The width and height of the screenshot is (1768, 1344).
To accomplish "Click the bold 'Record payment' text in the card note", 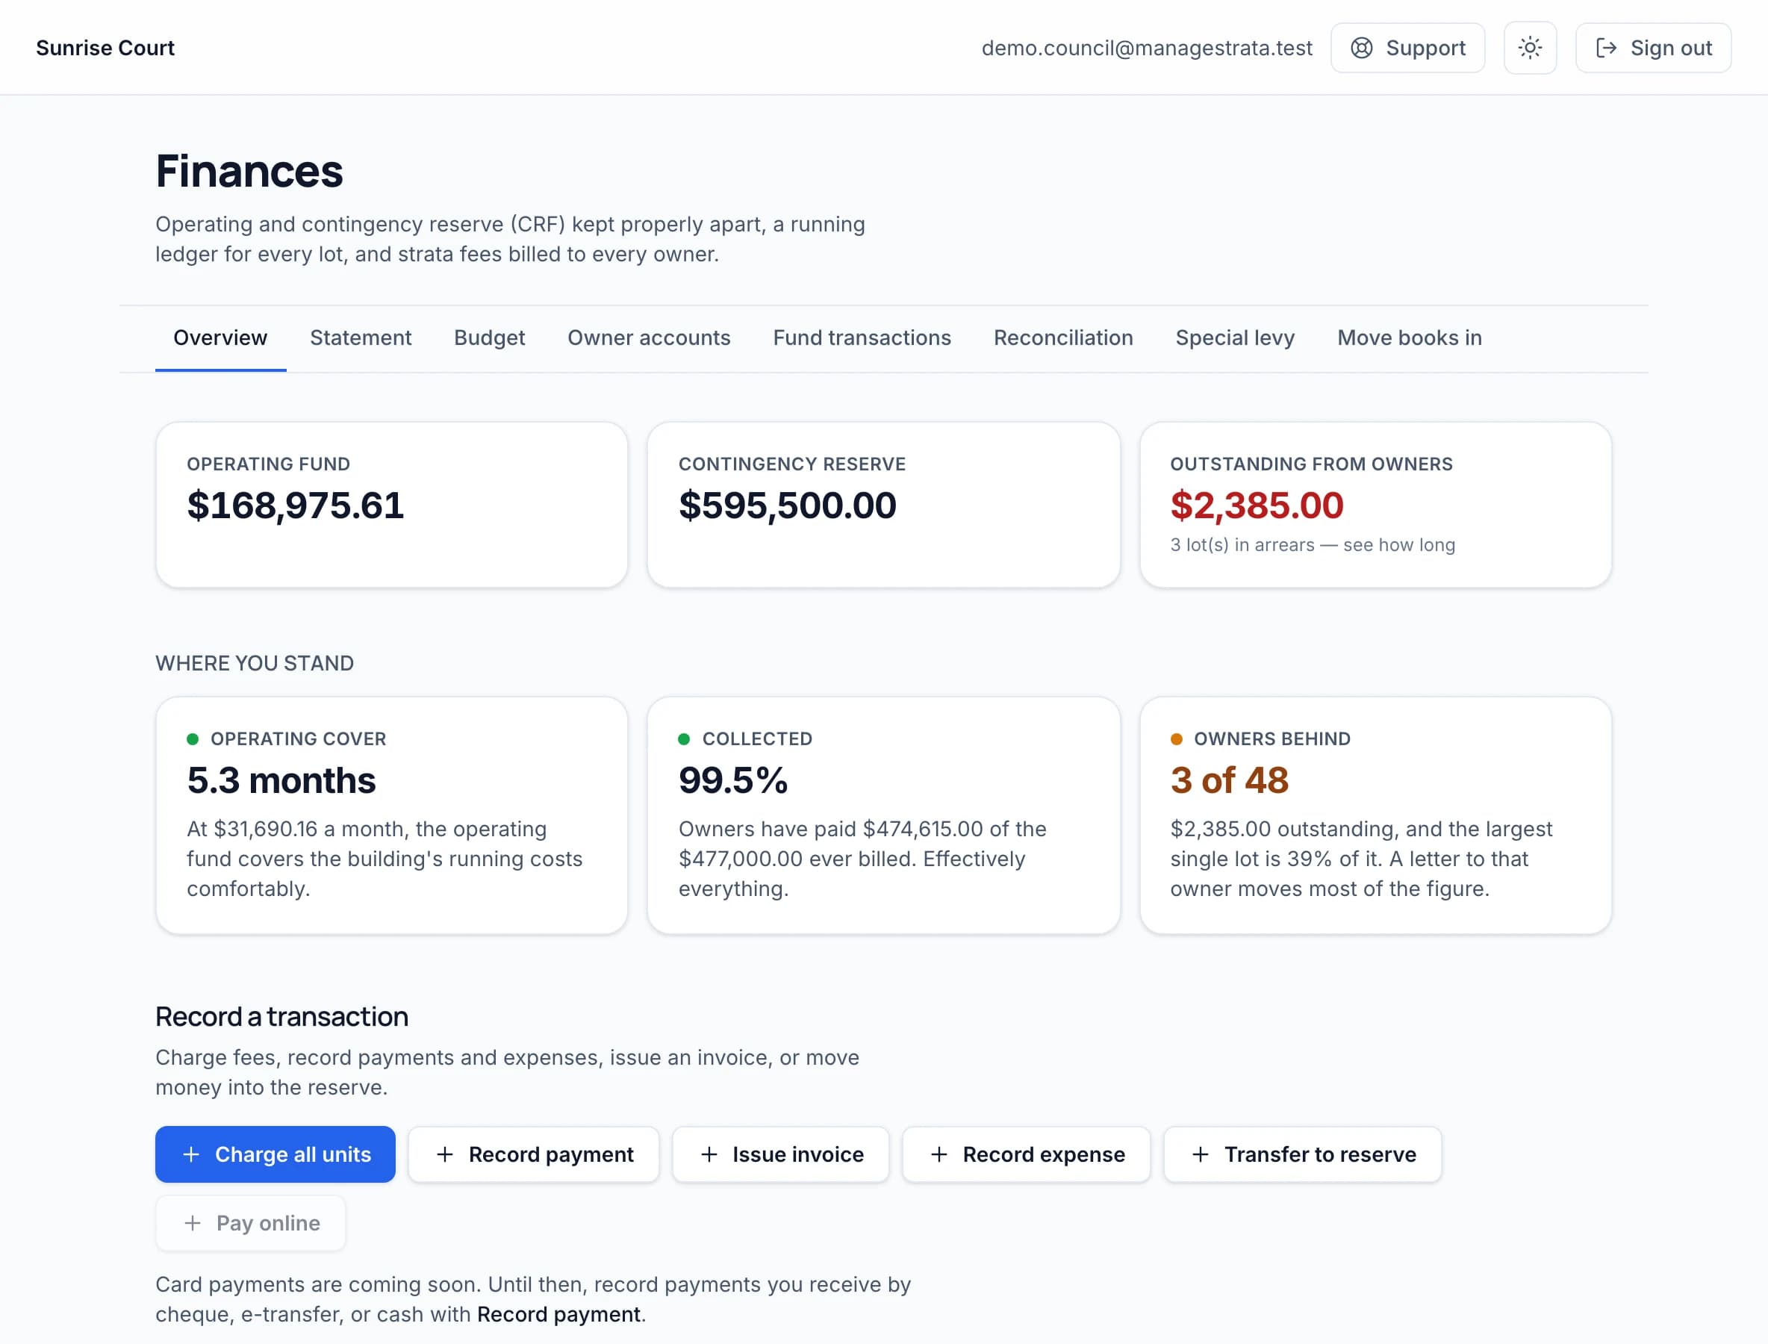I will click(559, 1314).
